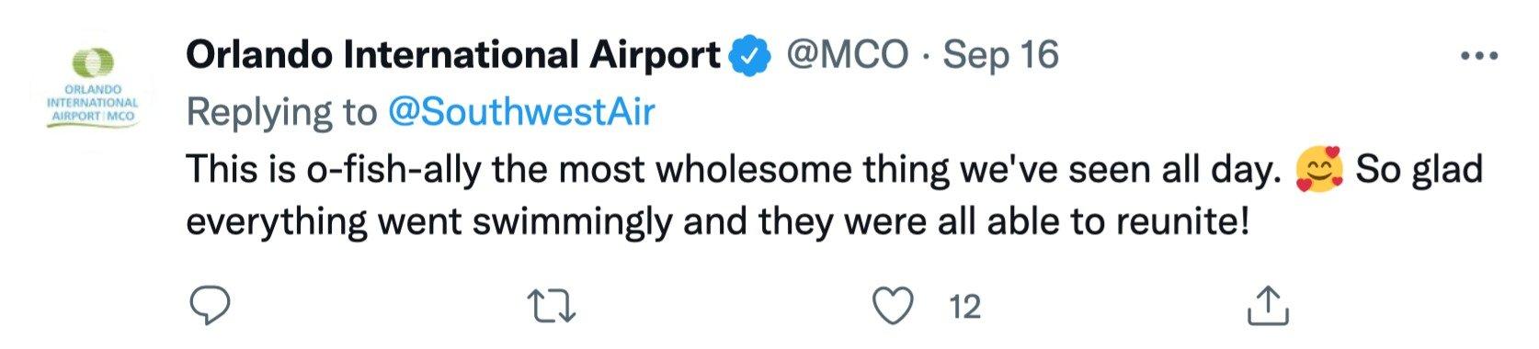View the 12 likes count
This screenshot has width=1539, height=349.
click(x=964, y=307)
